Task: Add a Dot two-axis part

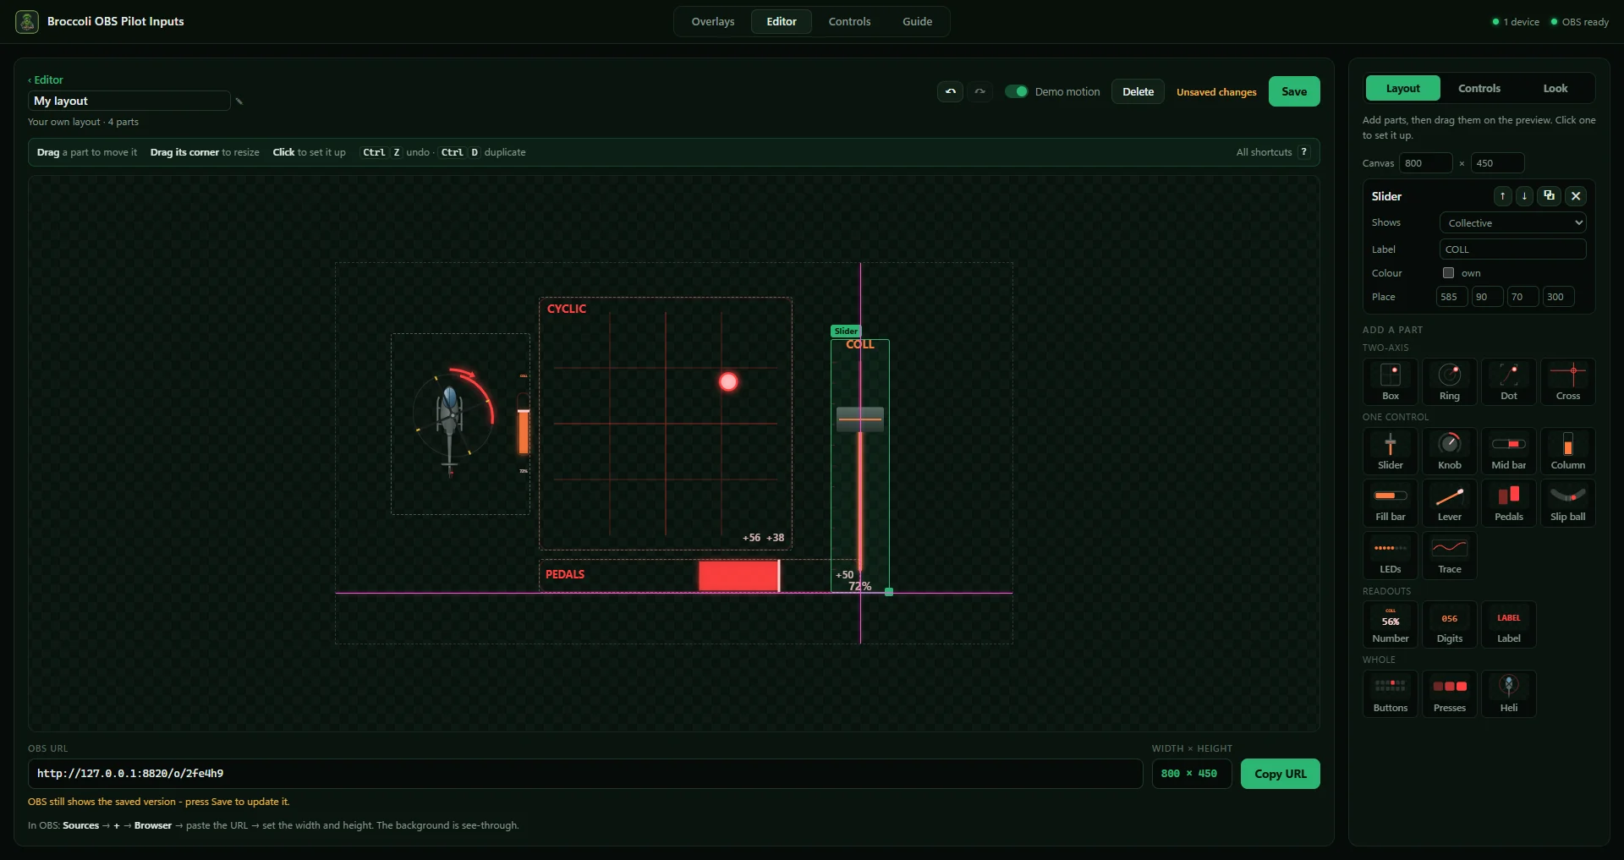Action: click(x=1509, y=381)
